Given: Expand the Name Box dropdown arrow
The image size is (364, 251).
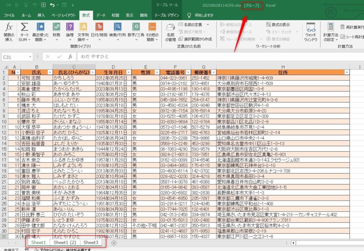Looking at the screenshot, I should coord(30,57).
